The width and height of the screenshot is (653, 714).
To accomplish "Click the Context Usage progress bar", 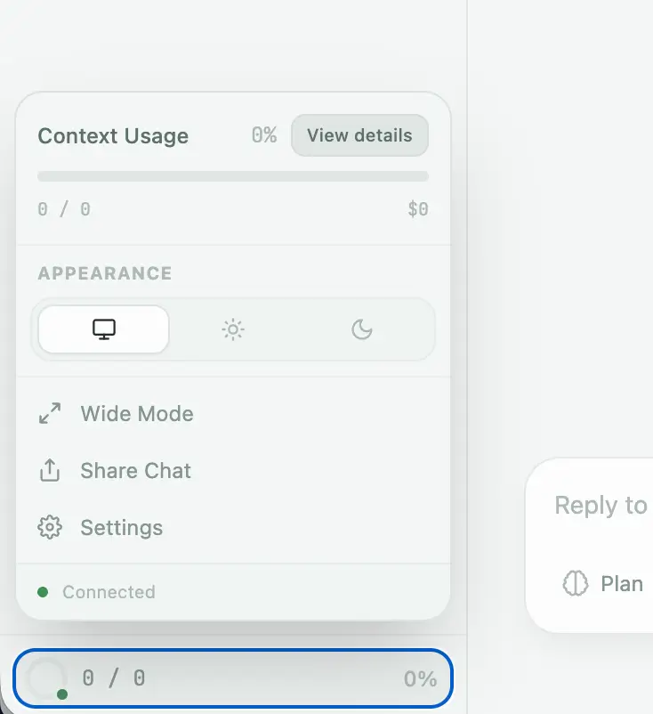I will click(x=233, y=176).
